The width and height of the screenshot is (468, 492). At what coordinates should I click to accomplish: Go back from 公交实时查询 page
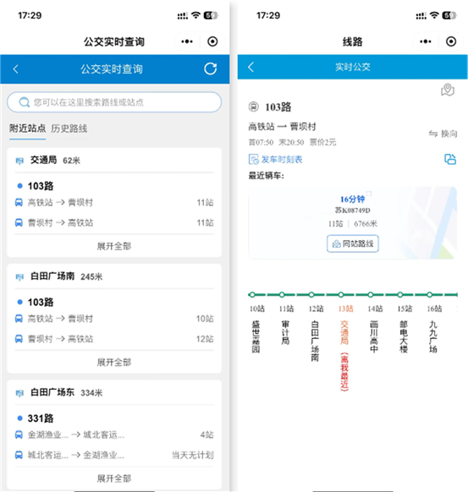(16, 69)
